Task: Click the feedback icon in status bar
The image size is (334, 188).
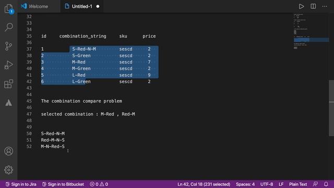Action: (x=315, y=184)
